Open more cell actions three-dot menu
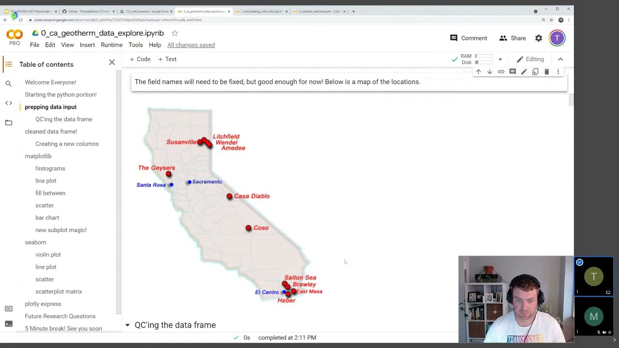Viewport: 619px width, 348px height. click(558, 72)
